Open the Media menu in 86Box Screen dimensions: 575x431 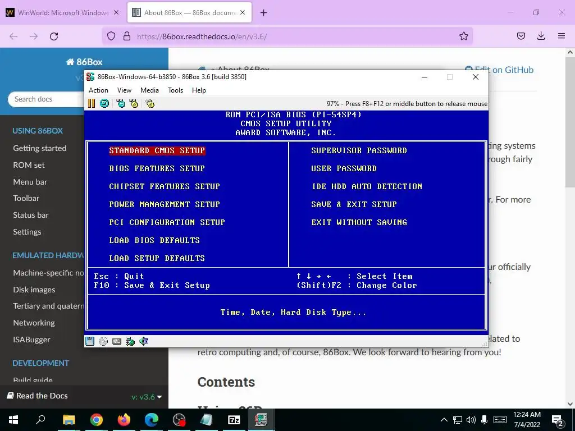point(149,90)
